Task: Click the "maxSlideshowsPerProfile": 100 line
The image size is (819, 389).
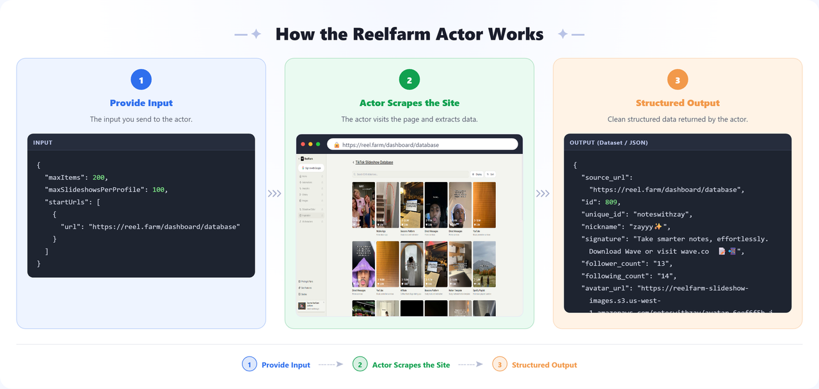Action: (x=105, y=190)
